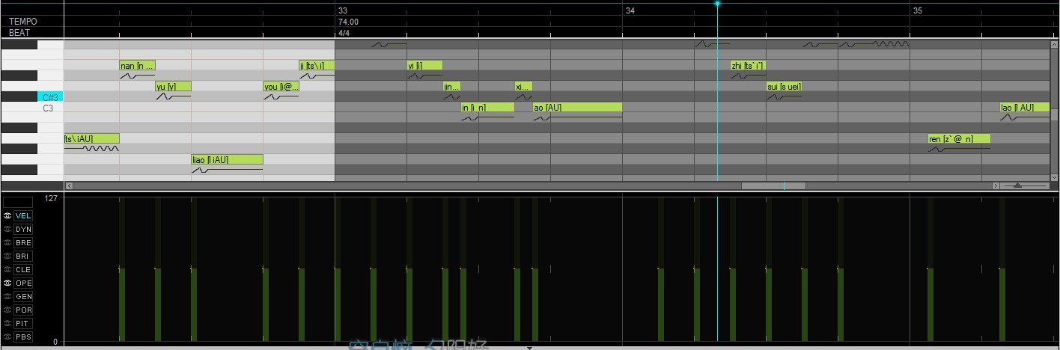The width and height of the screenshot is (1060, 350).
Task: Select the note 'xi...'
Action: 523,87
